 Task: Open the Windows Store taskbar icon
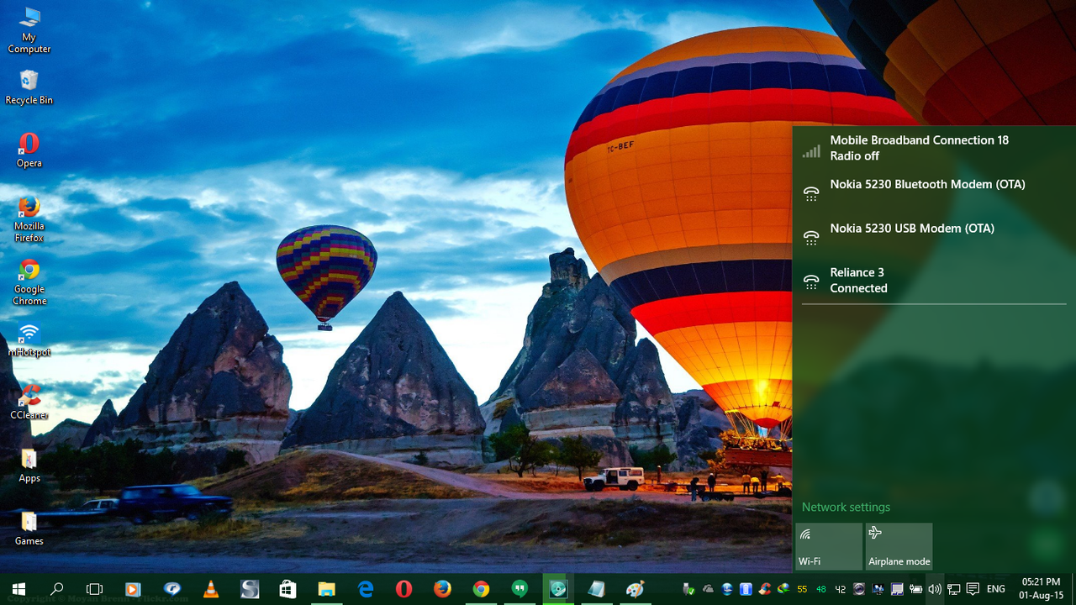click(287, 589)
